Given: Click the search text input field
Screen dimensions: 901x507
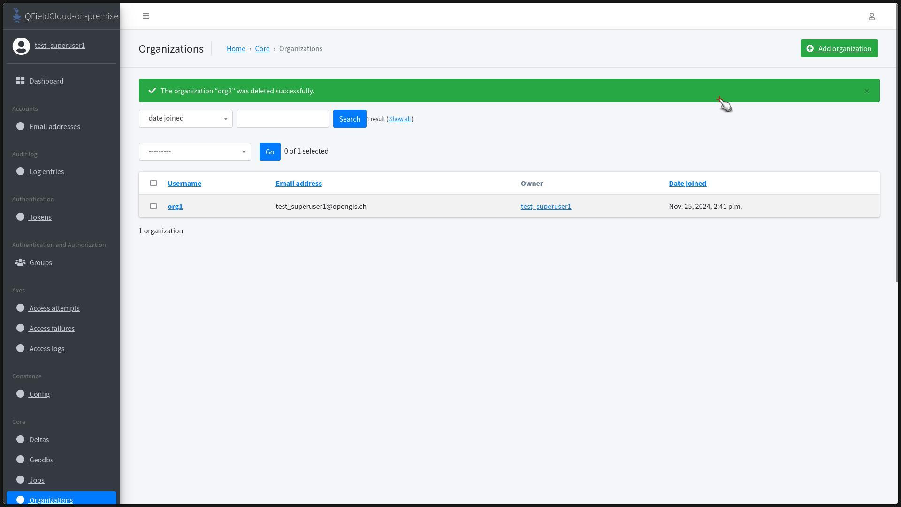Looking at the screenshot, I should 283,119.
